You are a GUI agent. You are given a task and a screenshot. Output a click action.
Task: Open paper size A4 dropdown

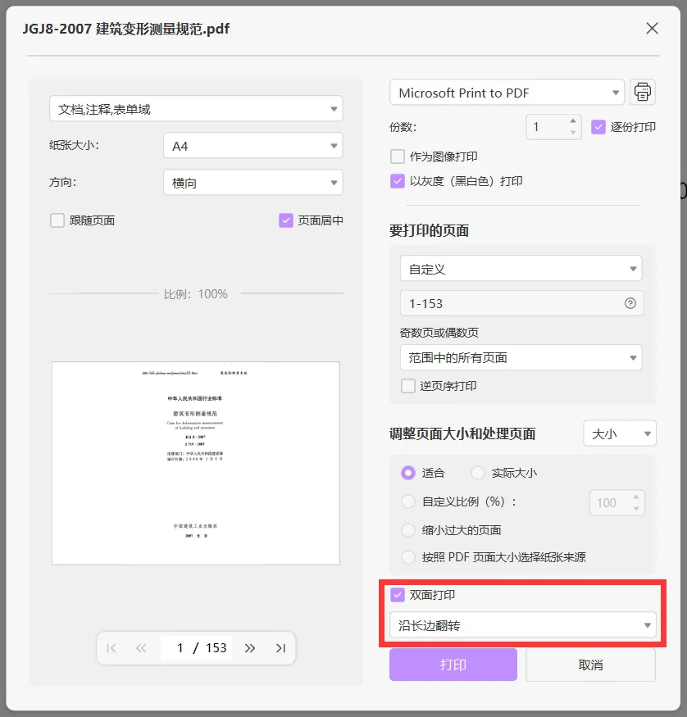point(253,145)
